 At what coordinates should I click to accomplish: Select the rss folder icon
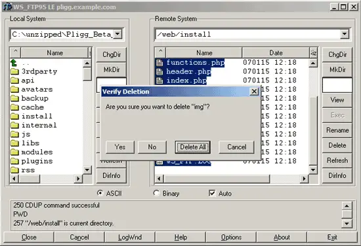14,170
